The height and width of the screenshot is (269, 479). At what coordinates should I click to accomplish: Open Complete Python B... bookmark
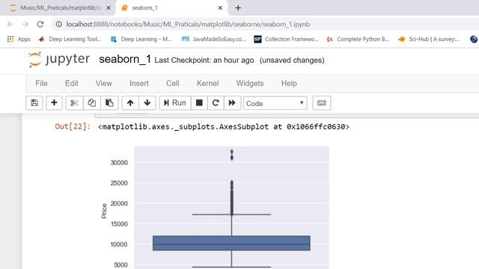coord(358,39)
